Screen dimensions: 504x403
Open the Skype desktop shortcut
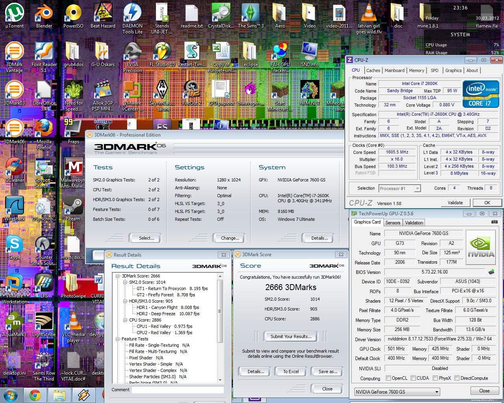click(14, 248)
